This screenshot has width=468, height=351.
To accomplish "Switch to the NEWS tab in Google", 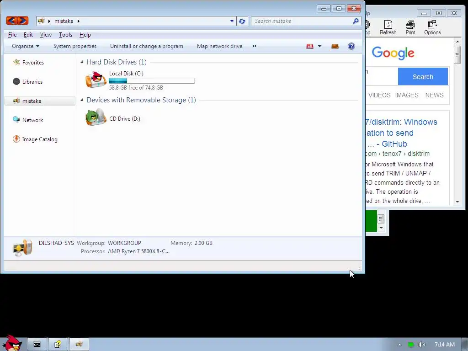I will (x=434, y=95).
